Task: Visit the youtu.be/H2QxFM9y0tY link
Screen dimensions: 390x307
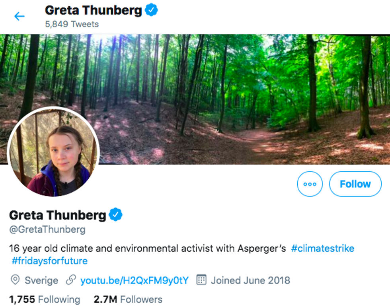Action: (x=135, y=280)
